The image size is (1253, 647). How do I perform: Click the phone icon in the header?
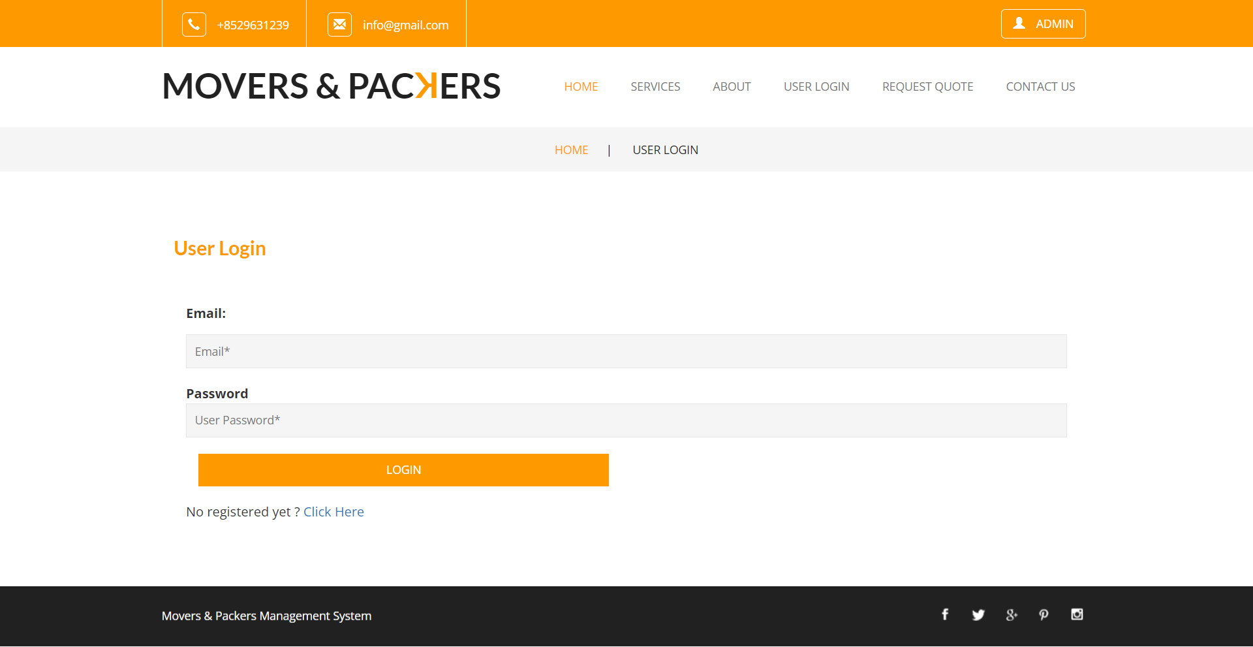point(194,24)
